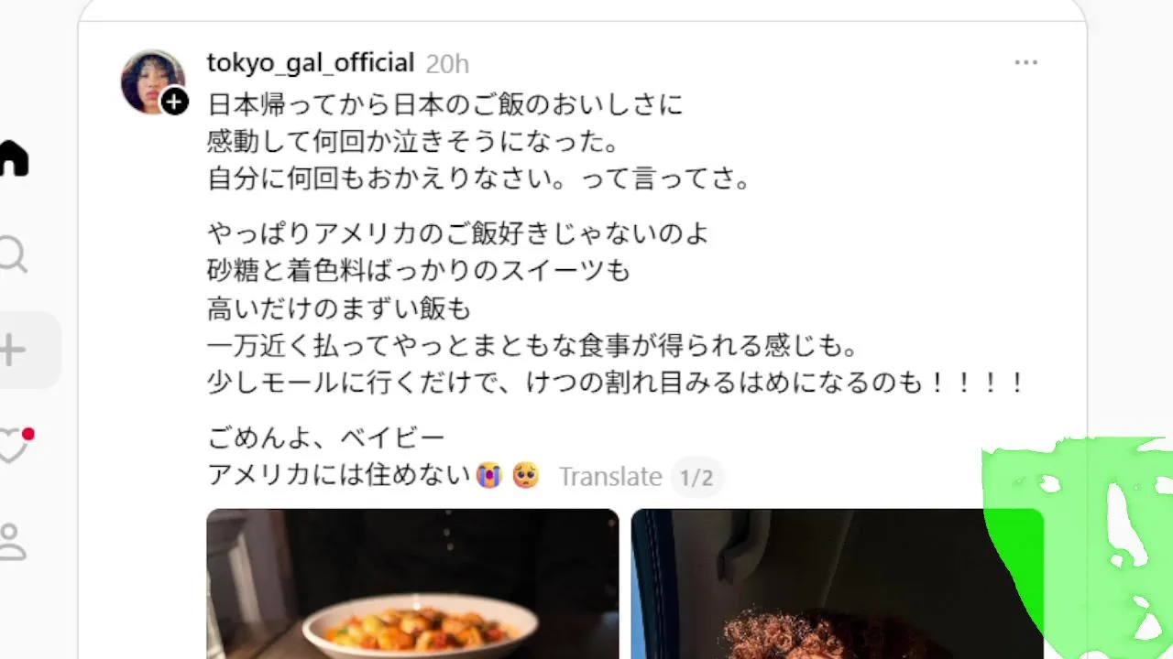Open the Search magnifier icon
Screen dimensions: 1173x659
coord(13,255)
